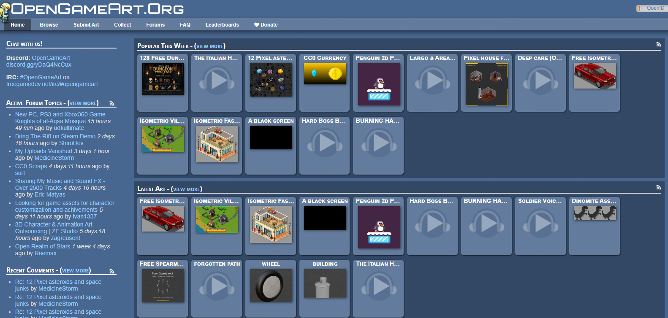Open the Knights of al-Aqsa Mosque forum topic
Image resolution: width=668 pixels, height=318 pixels.
pos(62,118)
